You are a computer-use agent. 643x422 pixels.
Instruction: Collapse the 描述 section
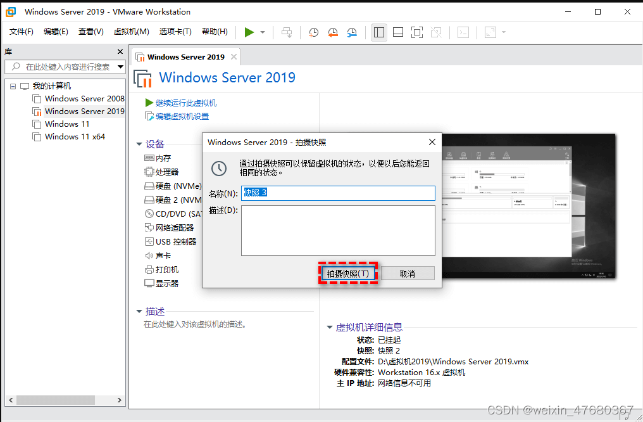point(139,312)
